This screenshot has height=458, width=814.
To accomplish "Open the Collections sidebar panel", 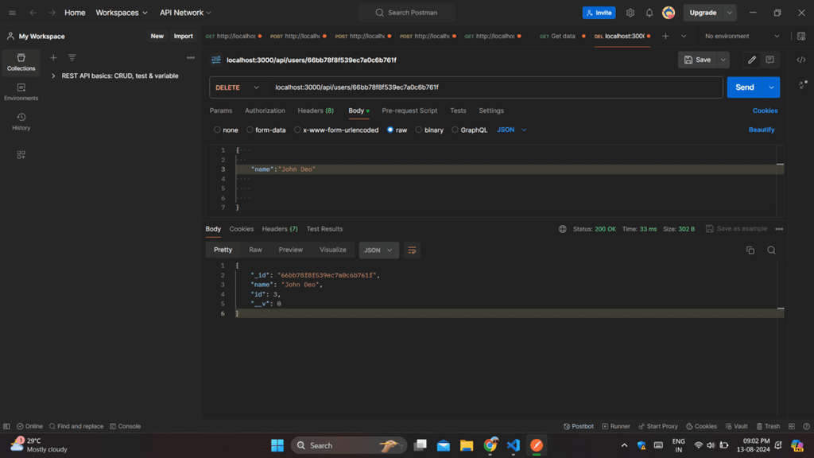I will [x=21, y=62].
